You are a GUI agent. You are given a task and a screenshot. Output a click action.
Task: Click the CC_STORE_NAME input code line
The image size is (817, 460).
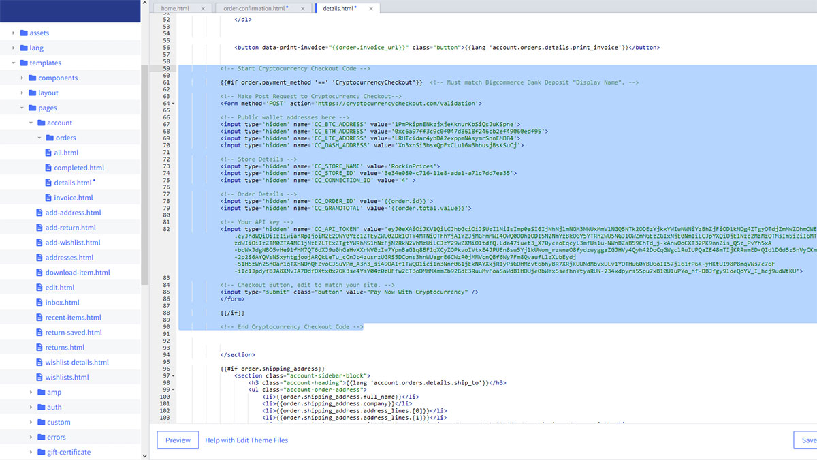click(330, 166)
